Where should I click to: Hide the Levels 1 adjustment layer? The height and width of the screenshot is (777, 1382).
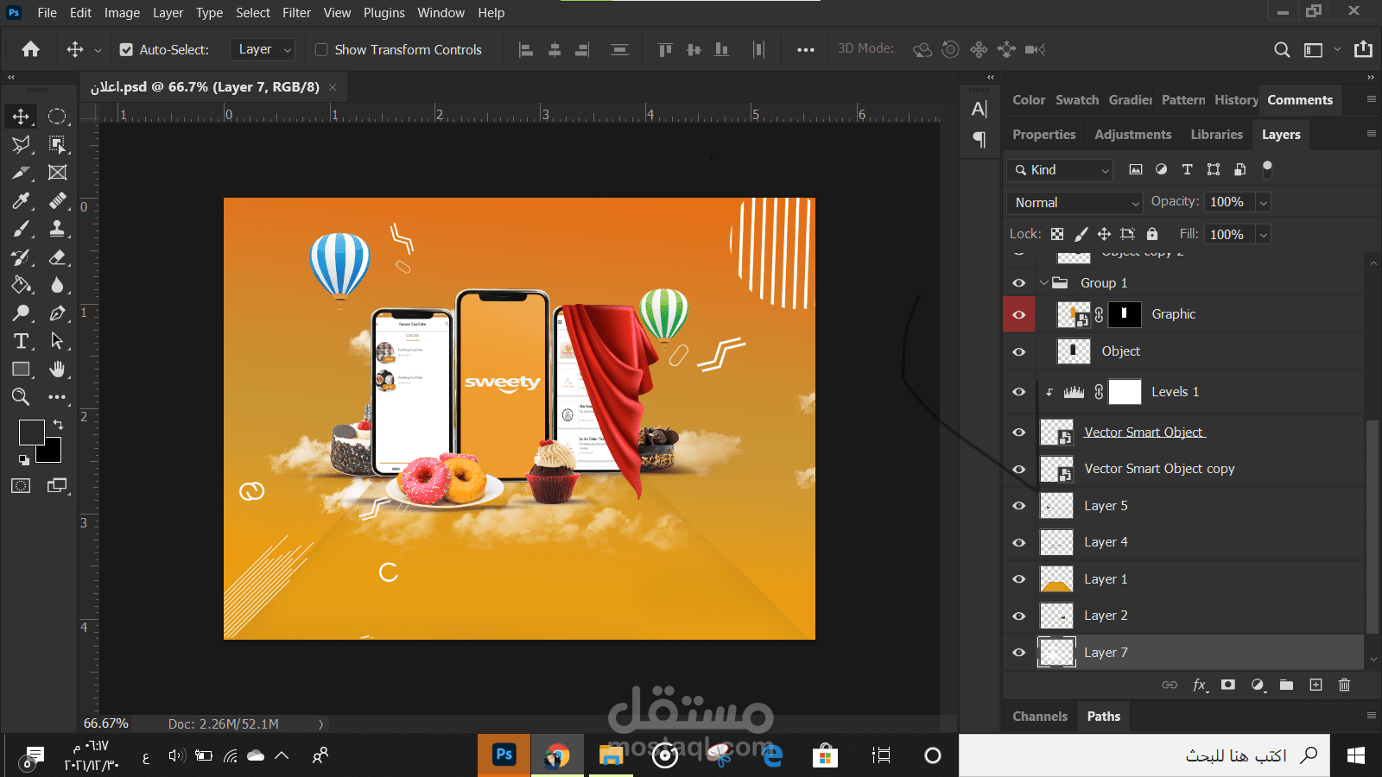point(1019,392)
